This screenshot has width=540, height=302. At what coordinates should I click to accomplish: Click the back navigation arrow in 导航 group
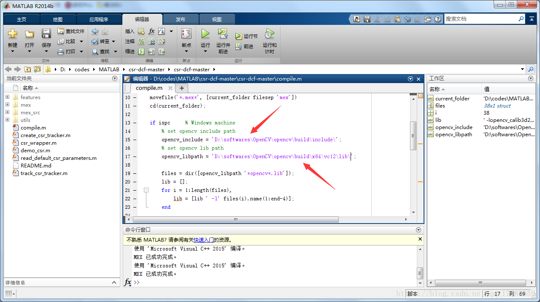[95, 31]
